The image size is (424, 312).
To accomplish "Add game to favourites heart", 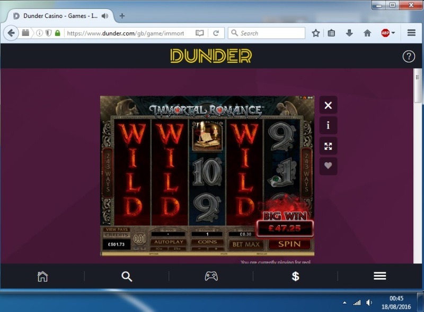I will click(328, 166).
